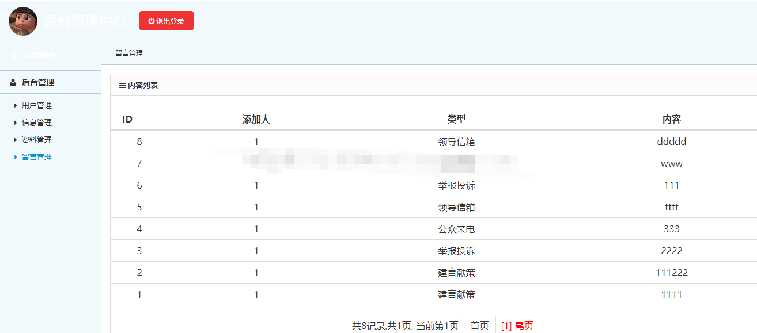Expand the 用户管理 menu arrow
Viewport: 757px width, 333px height.
[16, 105]
